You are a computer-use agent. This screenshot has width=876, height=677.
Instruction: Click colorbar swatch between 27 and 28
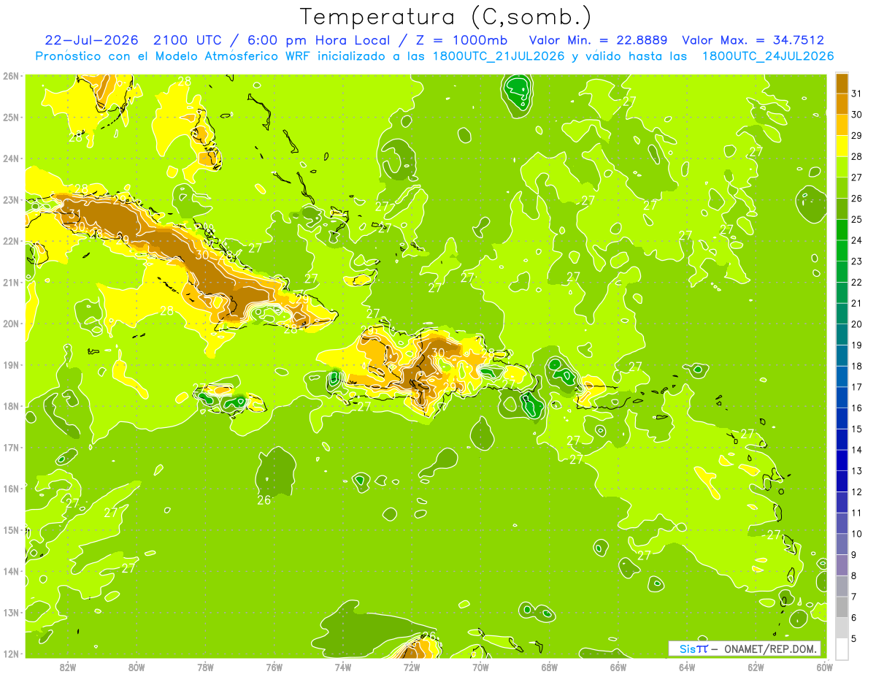pyautogui.click(x=842, y=167)
